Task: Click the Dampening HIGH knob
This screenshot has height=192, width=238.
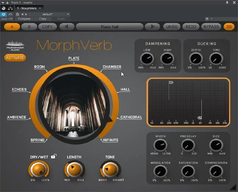Action: coord(167,58)
